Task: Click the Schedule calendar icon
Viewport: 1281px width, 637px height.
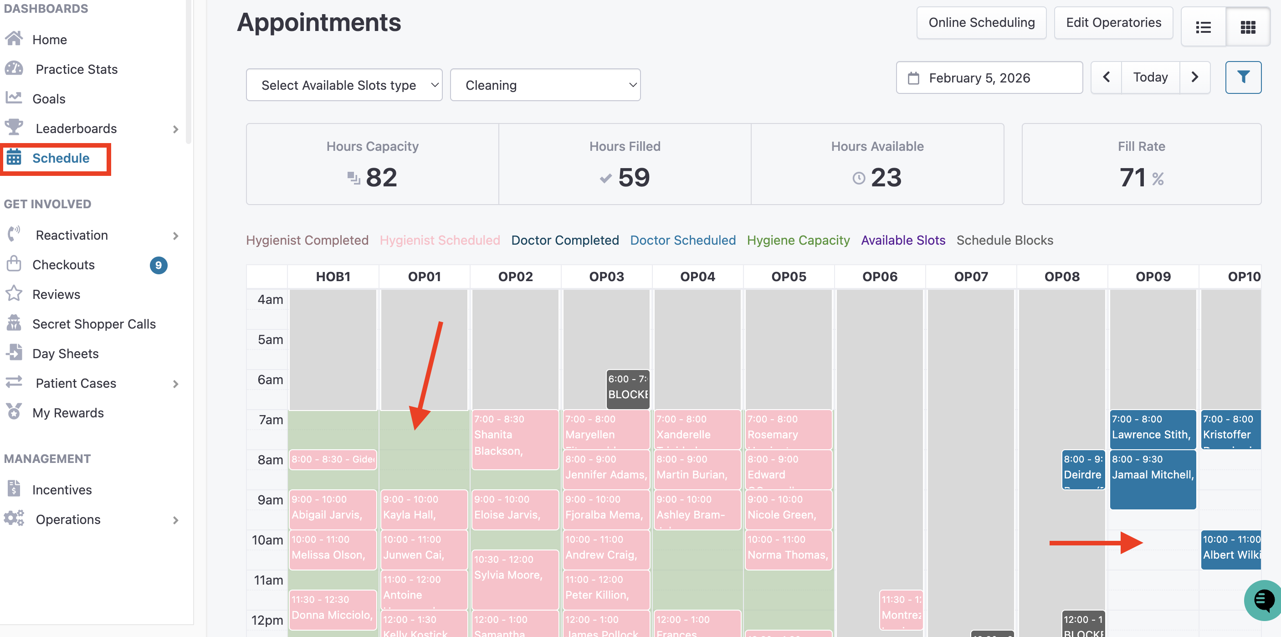Action: click(14, 157)
